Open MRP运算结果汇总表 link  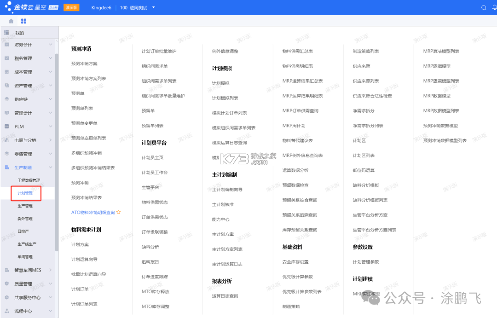(x=302, y=81)
